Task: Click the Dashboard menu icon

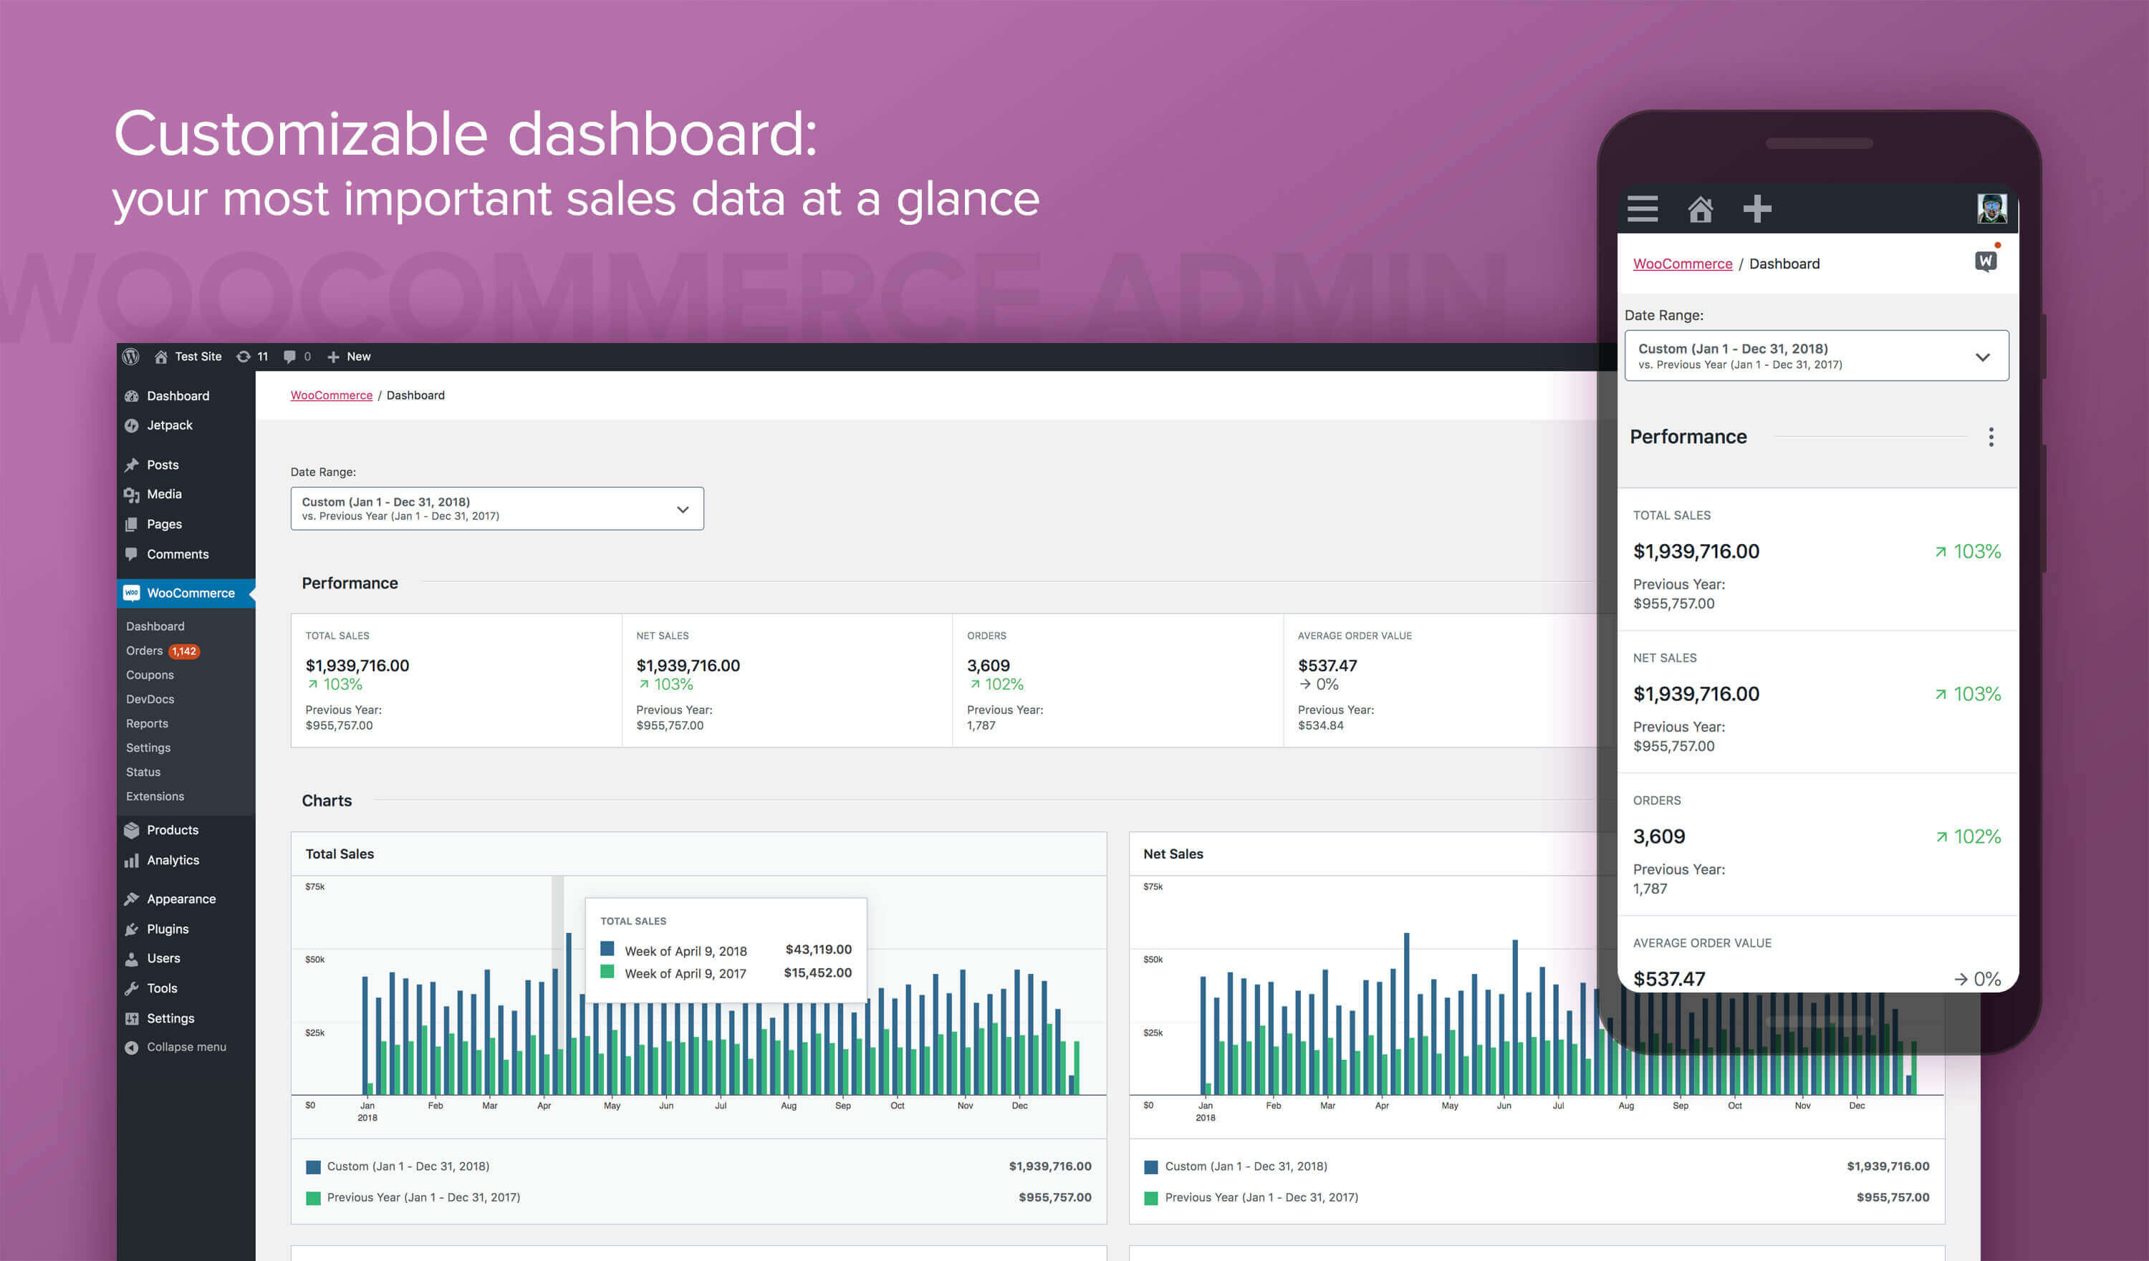Action: [x=137, y=395]
